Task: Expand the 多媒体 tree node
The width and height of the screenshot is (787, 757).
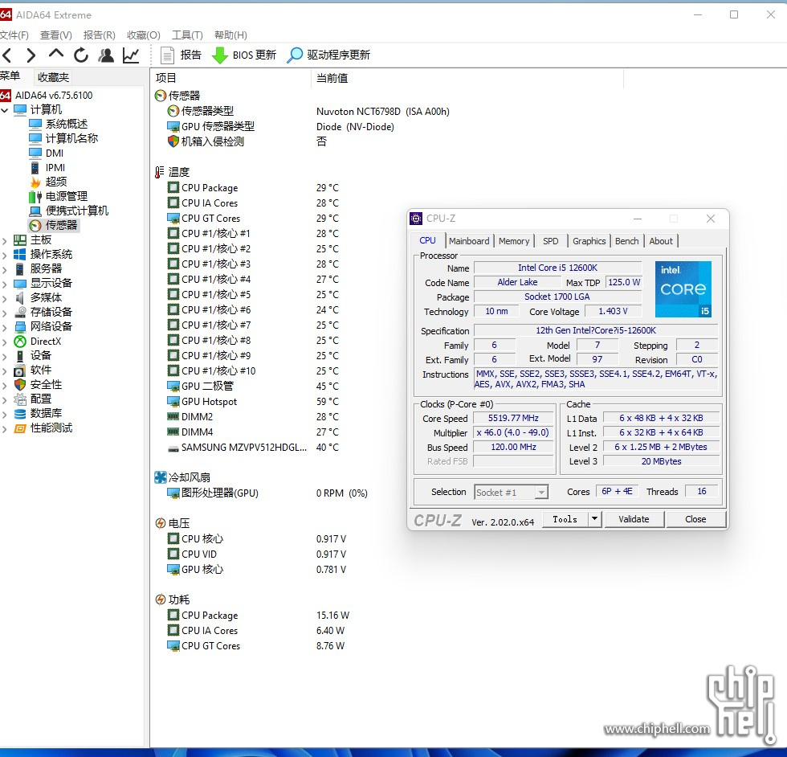Action: tap(5, 298)
